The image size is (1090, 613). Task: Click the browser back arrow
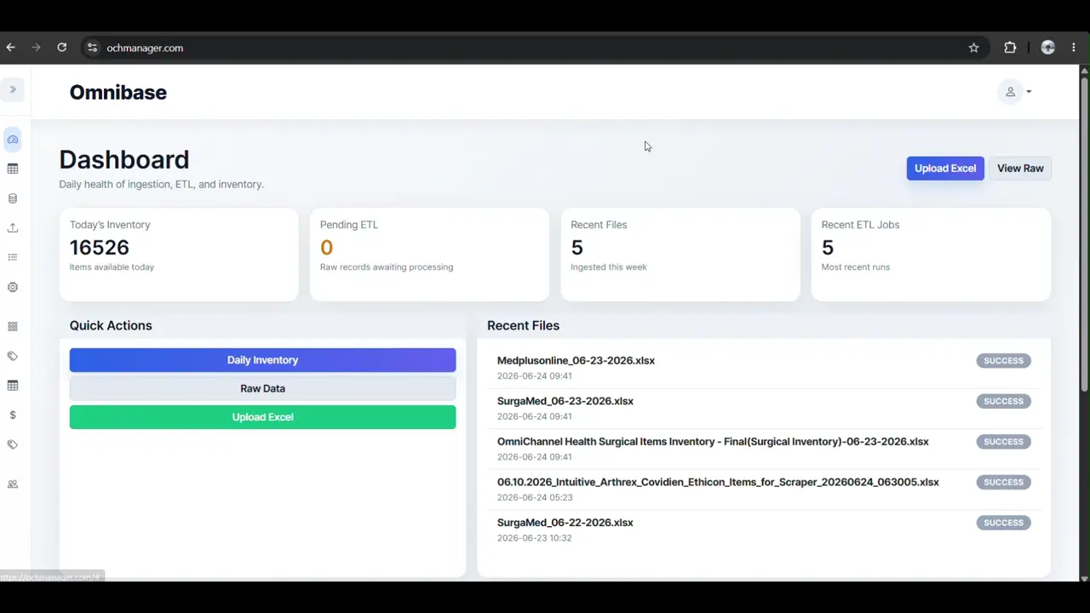[10, 48]
